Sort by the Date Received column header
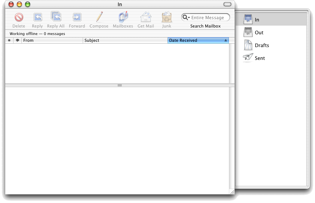This screenshot has height=203, width=315. click(x=198, y=40)
